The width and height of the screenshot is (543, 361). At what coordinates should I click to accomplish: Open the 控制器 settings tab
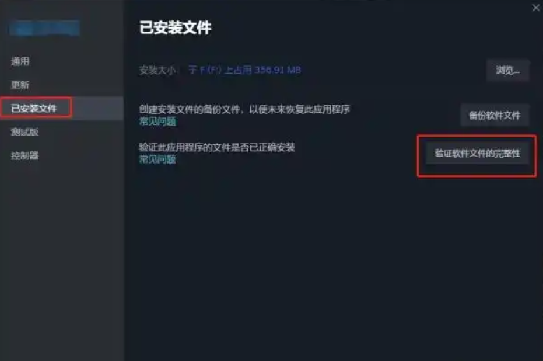[24, 155]
